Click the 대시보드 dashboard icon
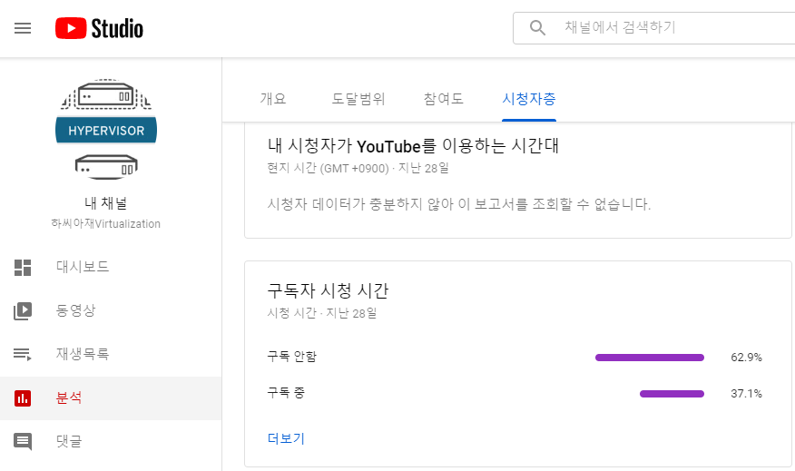Viewport: 795px width, 471px height. click(23, 267)
